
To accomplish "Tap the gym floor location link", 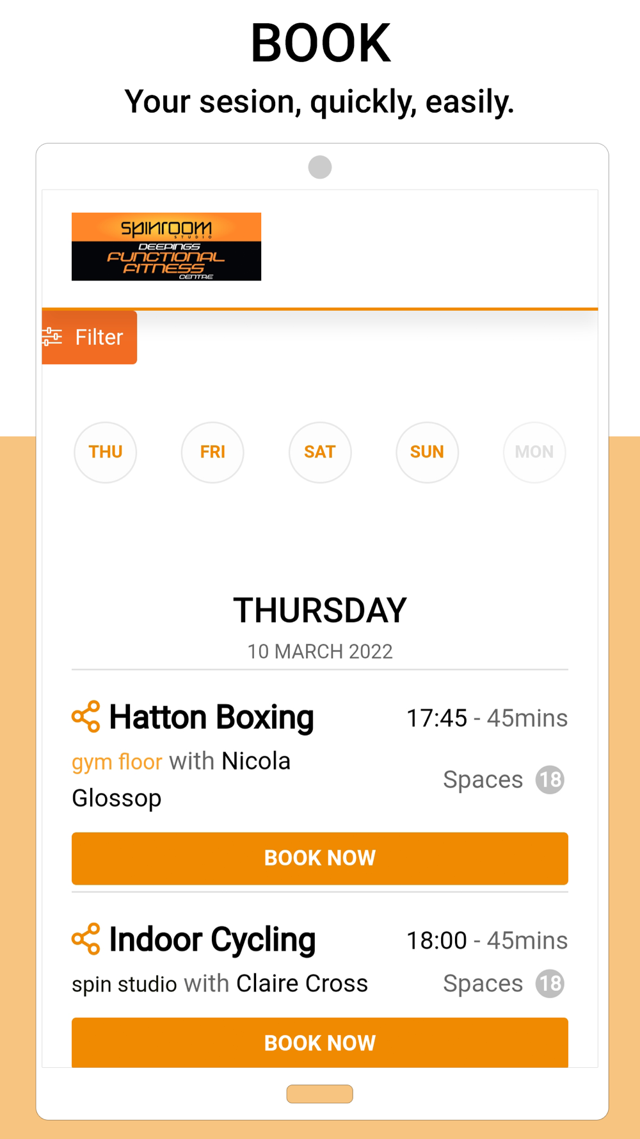I will pos(117,762).
